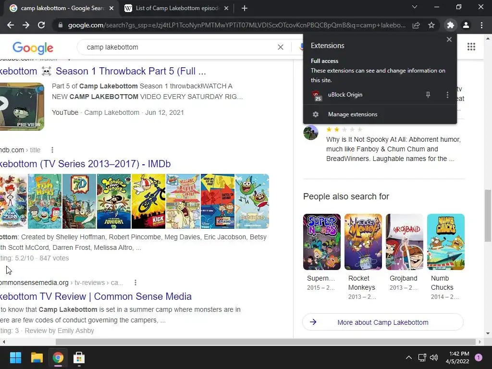Click the Fish Hooks poster thumbnail
Image resolution: width=492 pixels, height=369 pixels.
[45, 201]
